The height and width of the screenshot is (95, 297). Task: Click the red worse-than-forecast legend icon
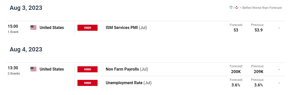pos(236,8)
